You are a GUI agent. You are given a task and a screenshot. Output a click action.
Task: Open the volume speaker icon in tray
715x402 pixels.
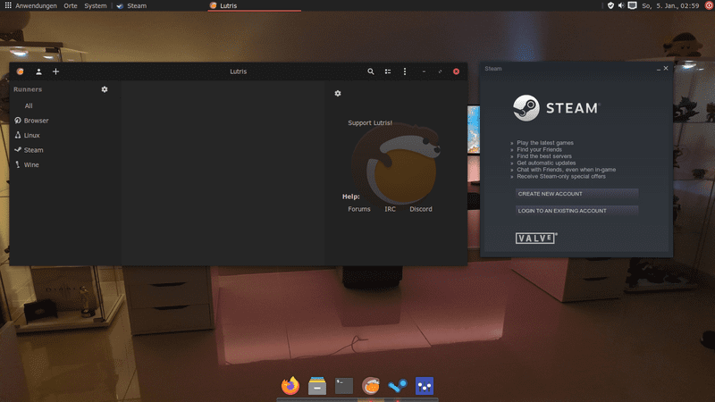(x=621, y=5)
